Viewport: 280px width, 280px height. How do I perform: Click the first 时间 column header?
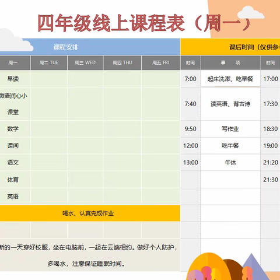(190, 62)
